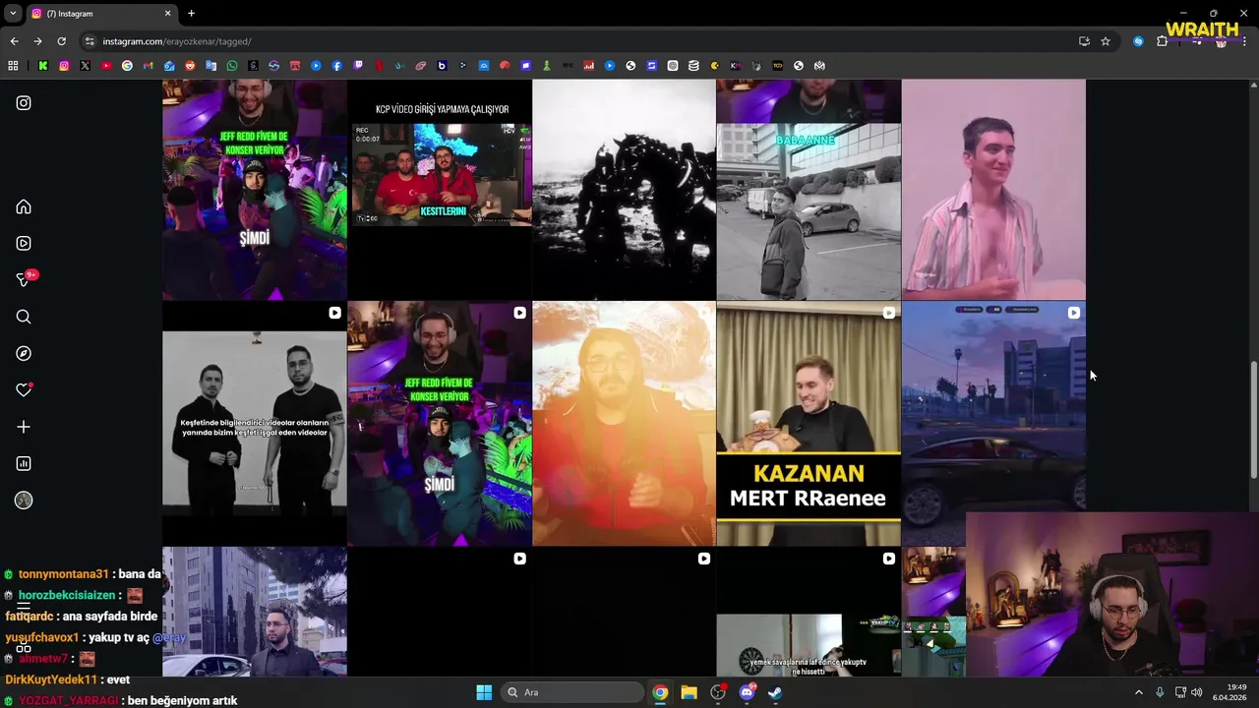Switch to the (7) Instagram tab

coord(98,14)
